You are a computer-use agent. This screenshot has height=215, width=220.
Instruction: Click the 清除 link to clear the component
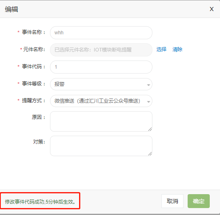click(177, 49)
